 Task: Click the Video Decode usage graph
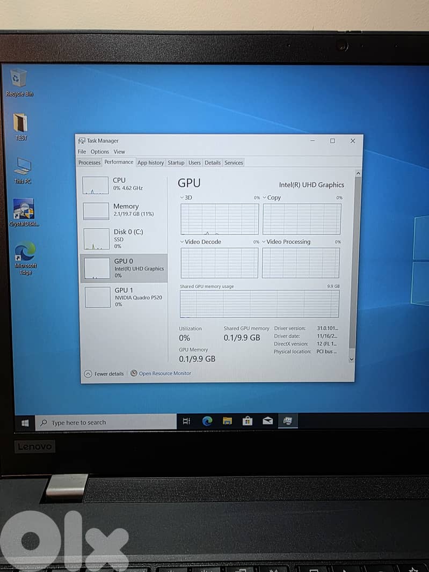pyautogui.click(x=219, y=263)
